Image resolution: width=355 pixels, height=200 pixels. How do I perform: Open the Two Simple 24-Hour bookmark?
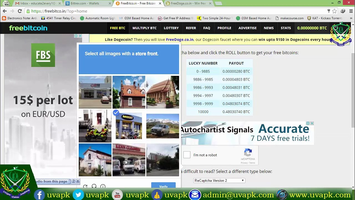(x=214, y=18)
